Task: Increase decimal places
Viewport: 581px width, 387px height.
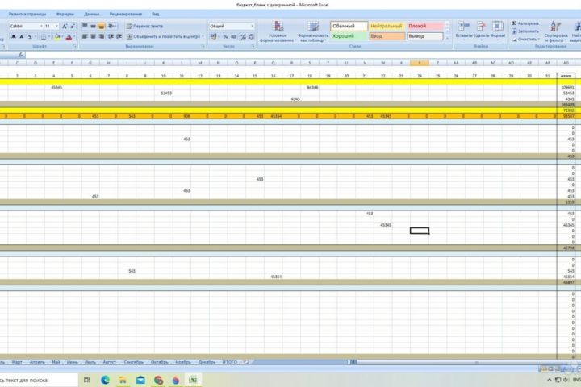Action: point(243,36)
